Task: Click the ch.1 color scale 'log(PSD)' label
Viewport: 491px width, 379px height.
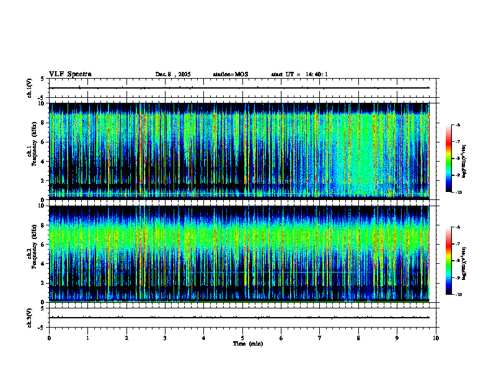Action: point(464,161)
